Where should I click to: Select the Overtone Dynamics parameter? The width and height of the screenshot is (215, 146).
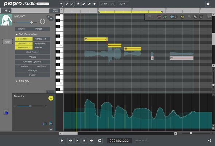click(x=33, y=62)
